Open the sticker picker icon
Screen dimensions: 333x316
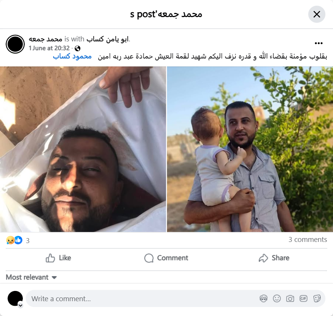pyautogui.click(x=317, y=299)
